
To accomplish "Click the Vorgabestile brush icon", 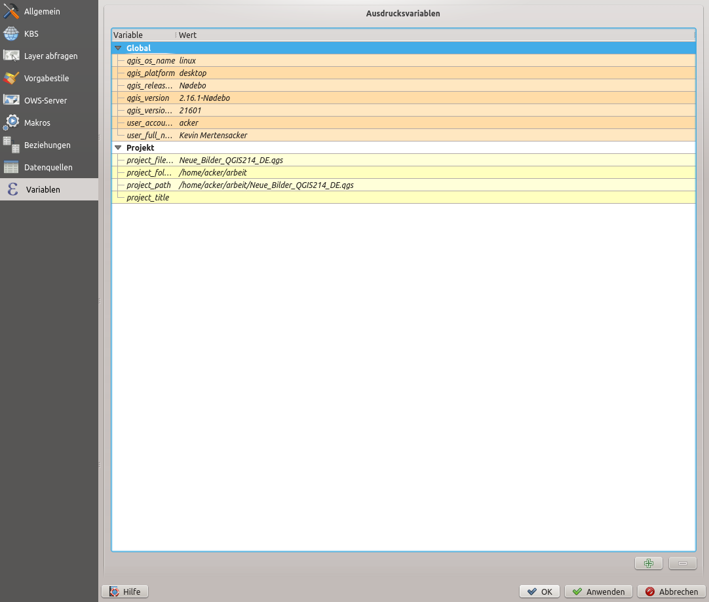I will [12, 79].
